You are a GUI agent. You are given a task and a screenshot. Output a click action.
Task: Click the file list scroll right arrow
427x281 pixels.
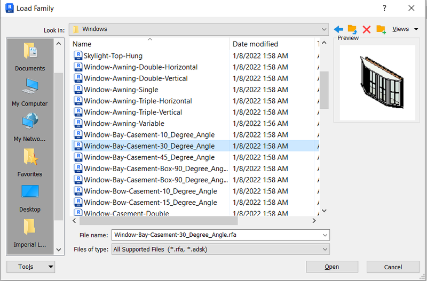click(314, 221)
